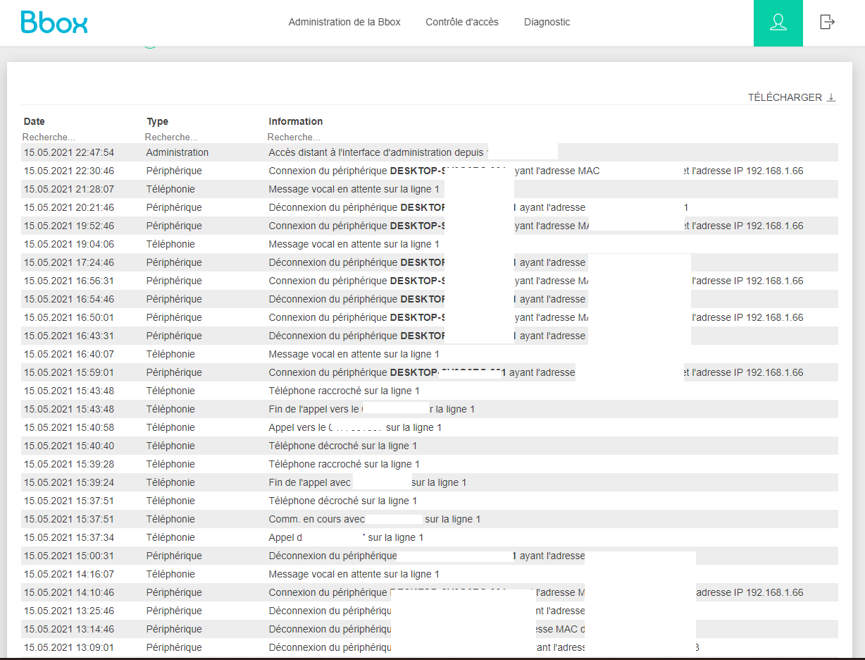Image resolution: width=865 pixels, height=660 pixels.
Task: Click Périphérique in the 19:52:46 row
Action: tap(174, 226)
